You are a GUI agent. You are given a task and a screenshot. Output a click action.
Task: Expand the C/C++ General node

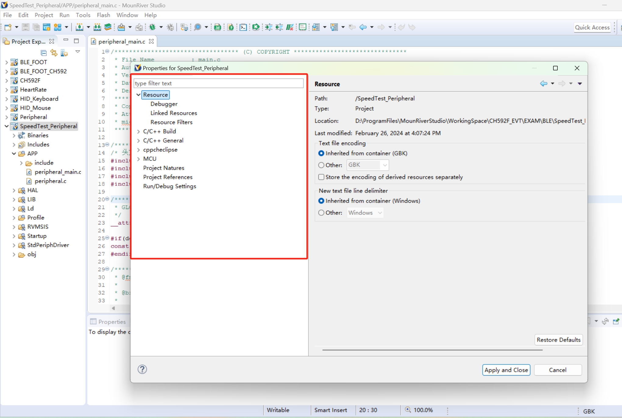138,140
